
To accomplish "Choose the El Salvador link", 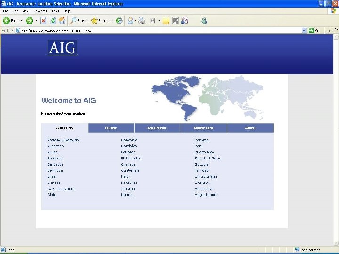I will click(131, 158).
